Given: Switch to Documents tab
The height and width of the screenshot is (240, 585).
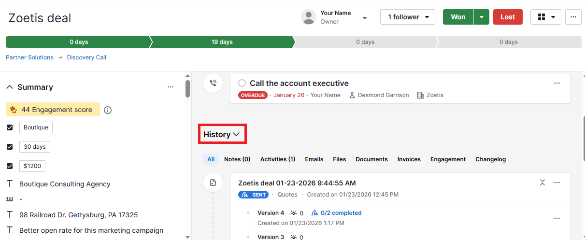Looking at the screenshot, I should pos(372,159).
